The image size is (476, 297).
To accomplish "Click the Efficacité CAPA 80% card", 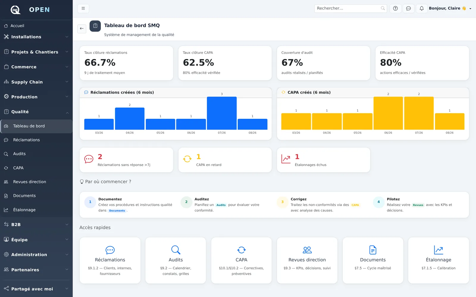I will click(422, 63).
